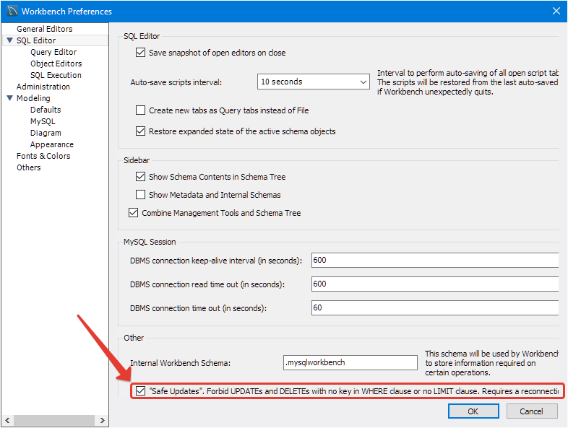Open the Query Editor preferences page
Screen dimensions: 568x428
[x=53, y=52]
